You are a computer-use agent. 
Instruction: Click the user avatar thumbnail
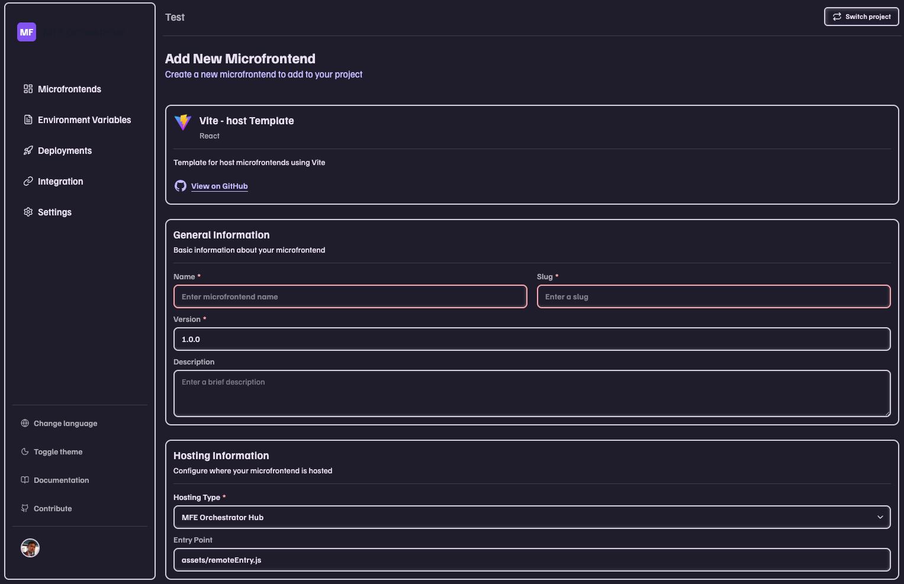30,548
